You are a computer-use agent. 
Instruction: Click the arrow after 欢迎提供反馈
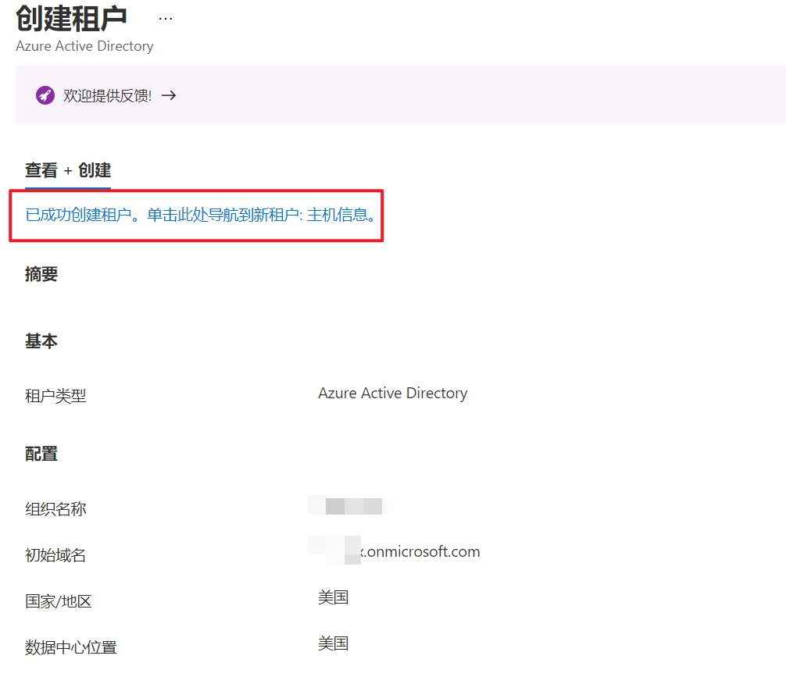pyautogui.click(x=168, y=95)
